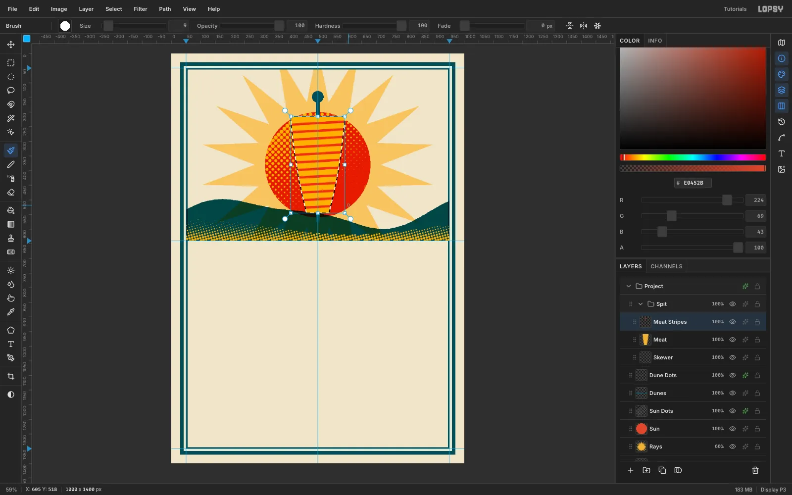Adjust the hue spectrum slider
This screenshot has height=495, width=792.
pyautogui.click(x=693, y=157)
